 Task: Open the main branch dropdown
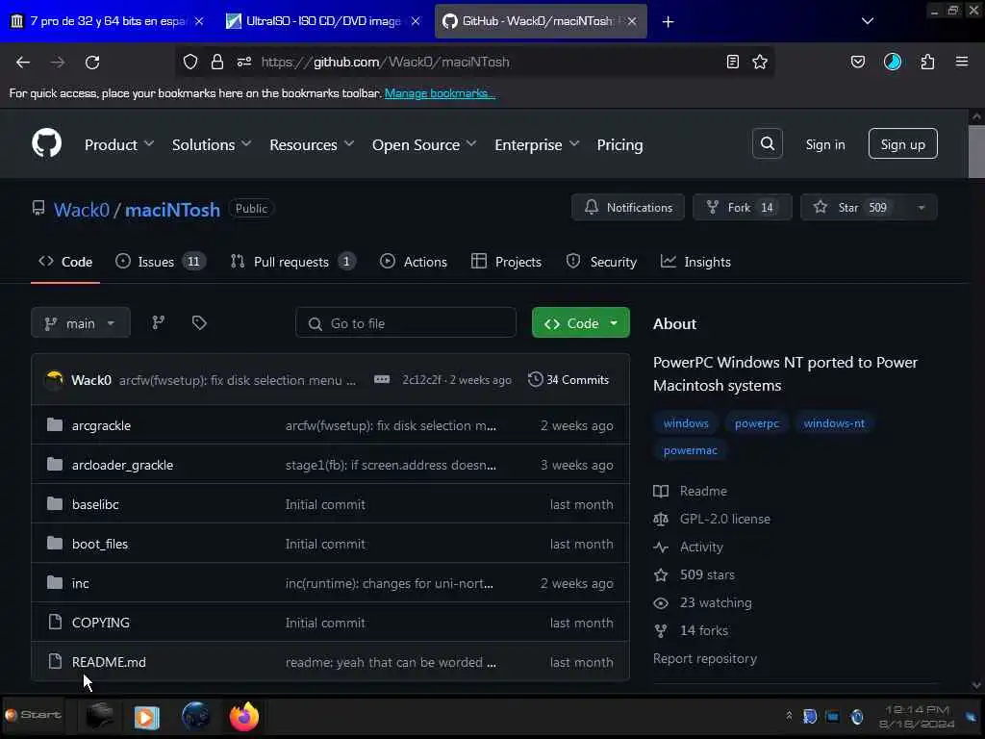[x=81, y=323]
